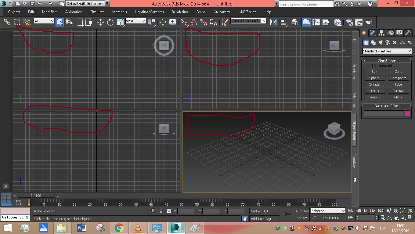Open the Time Configuration dialog
This screenshot has width=415, height=234.
pyautogui.click(x=382, y=218)
